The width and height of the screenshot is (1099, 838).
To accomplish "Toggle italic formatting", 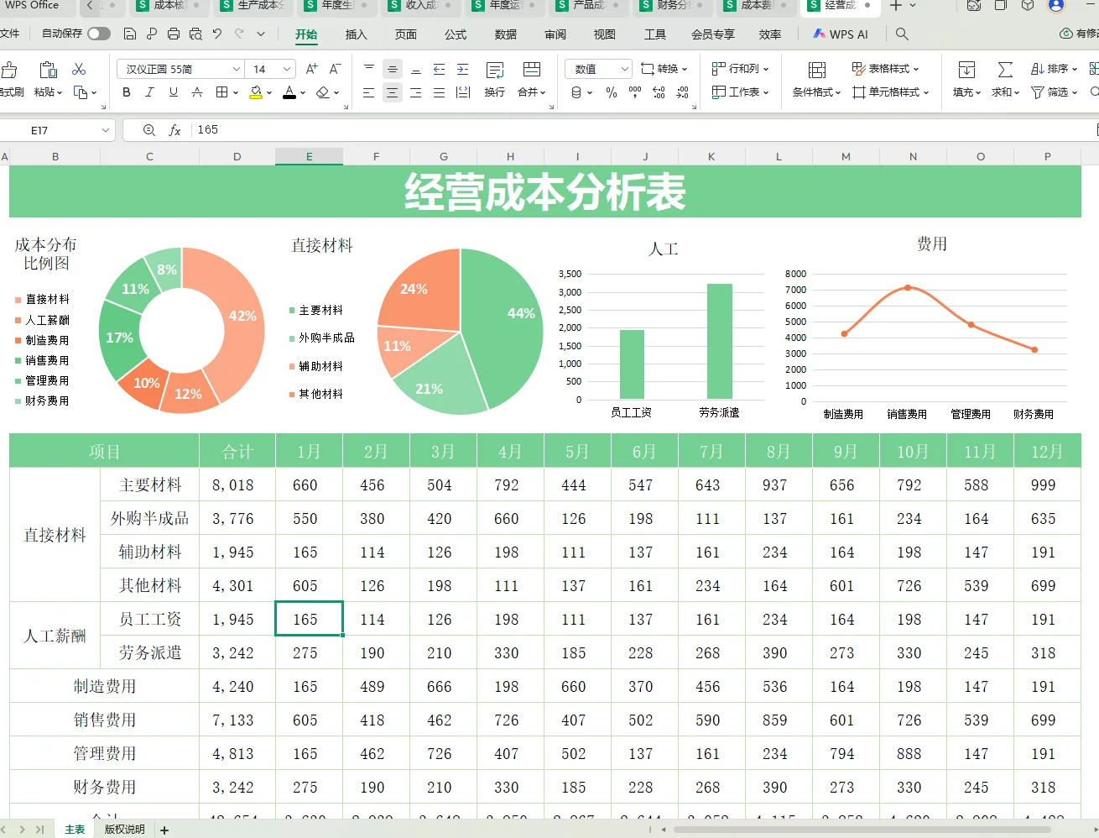I will pyautogui.click(x=148, y=92).
